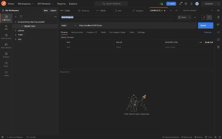This screenshot has height=139, width=222.
Task: Expand the qqflow collection
Action: [x=16, y=31]
